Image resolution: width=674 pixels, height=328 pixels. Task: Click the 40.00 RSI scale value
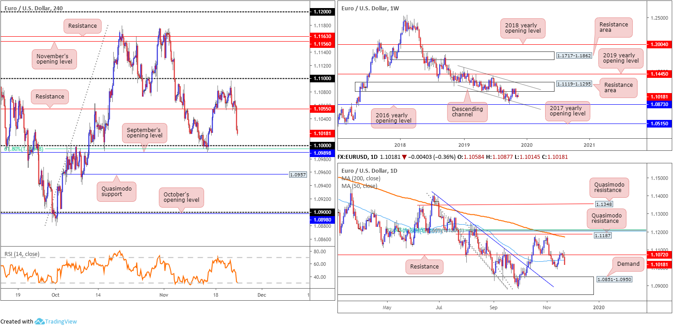(320, 277)
